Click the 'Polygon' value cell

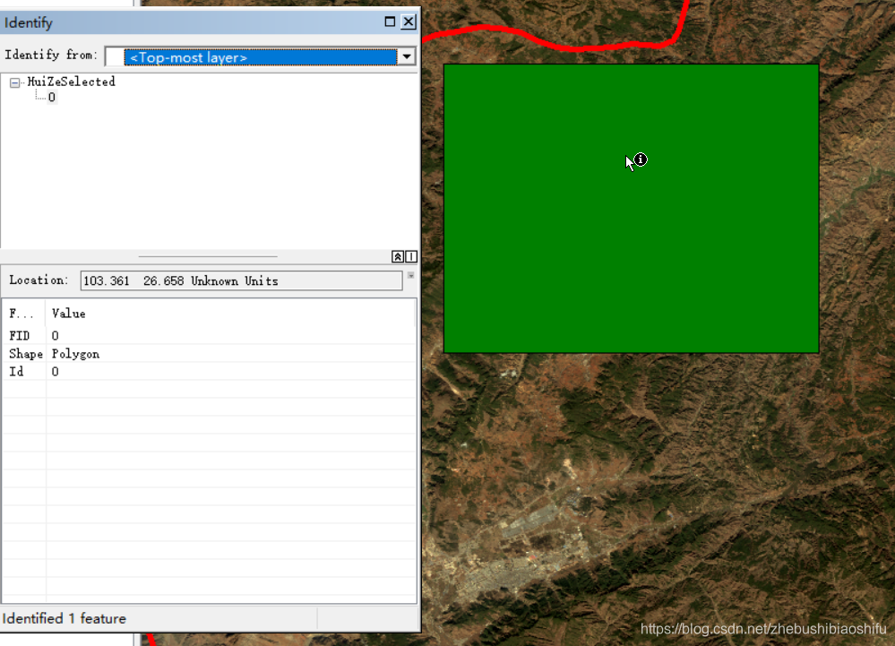pos(75,354)
